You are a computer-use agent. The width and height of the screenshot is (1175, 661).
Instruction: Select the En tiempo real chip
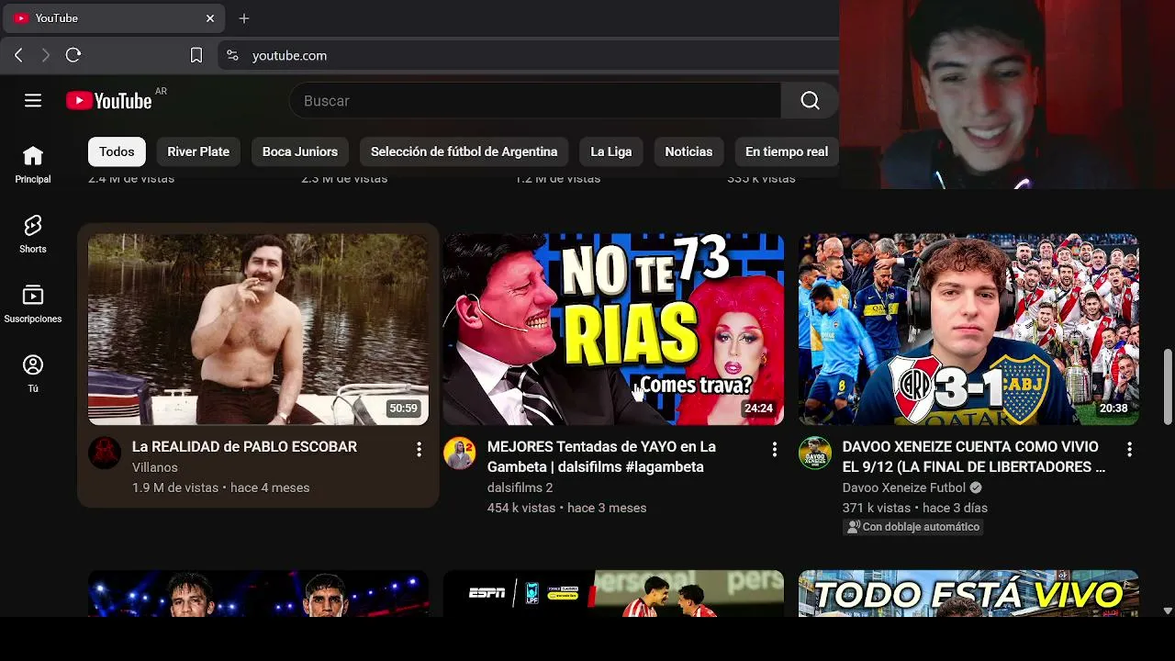(x=787, y=151)
